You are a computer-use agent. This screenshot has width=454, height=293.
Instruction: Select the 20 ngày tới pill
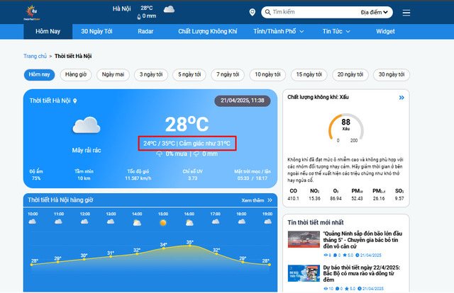[350, 74]
